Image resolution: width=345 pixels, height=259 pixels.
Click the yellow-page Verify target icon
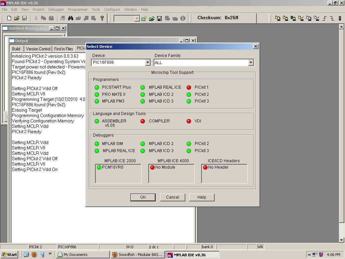[301, 18]
